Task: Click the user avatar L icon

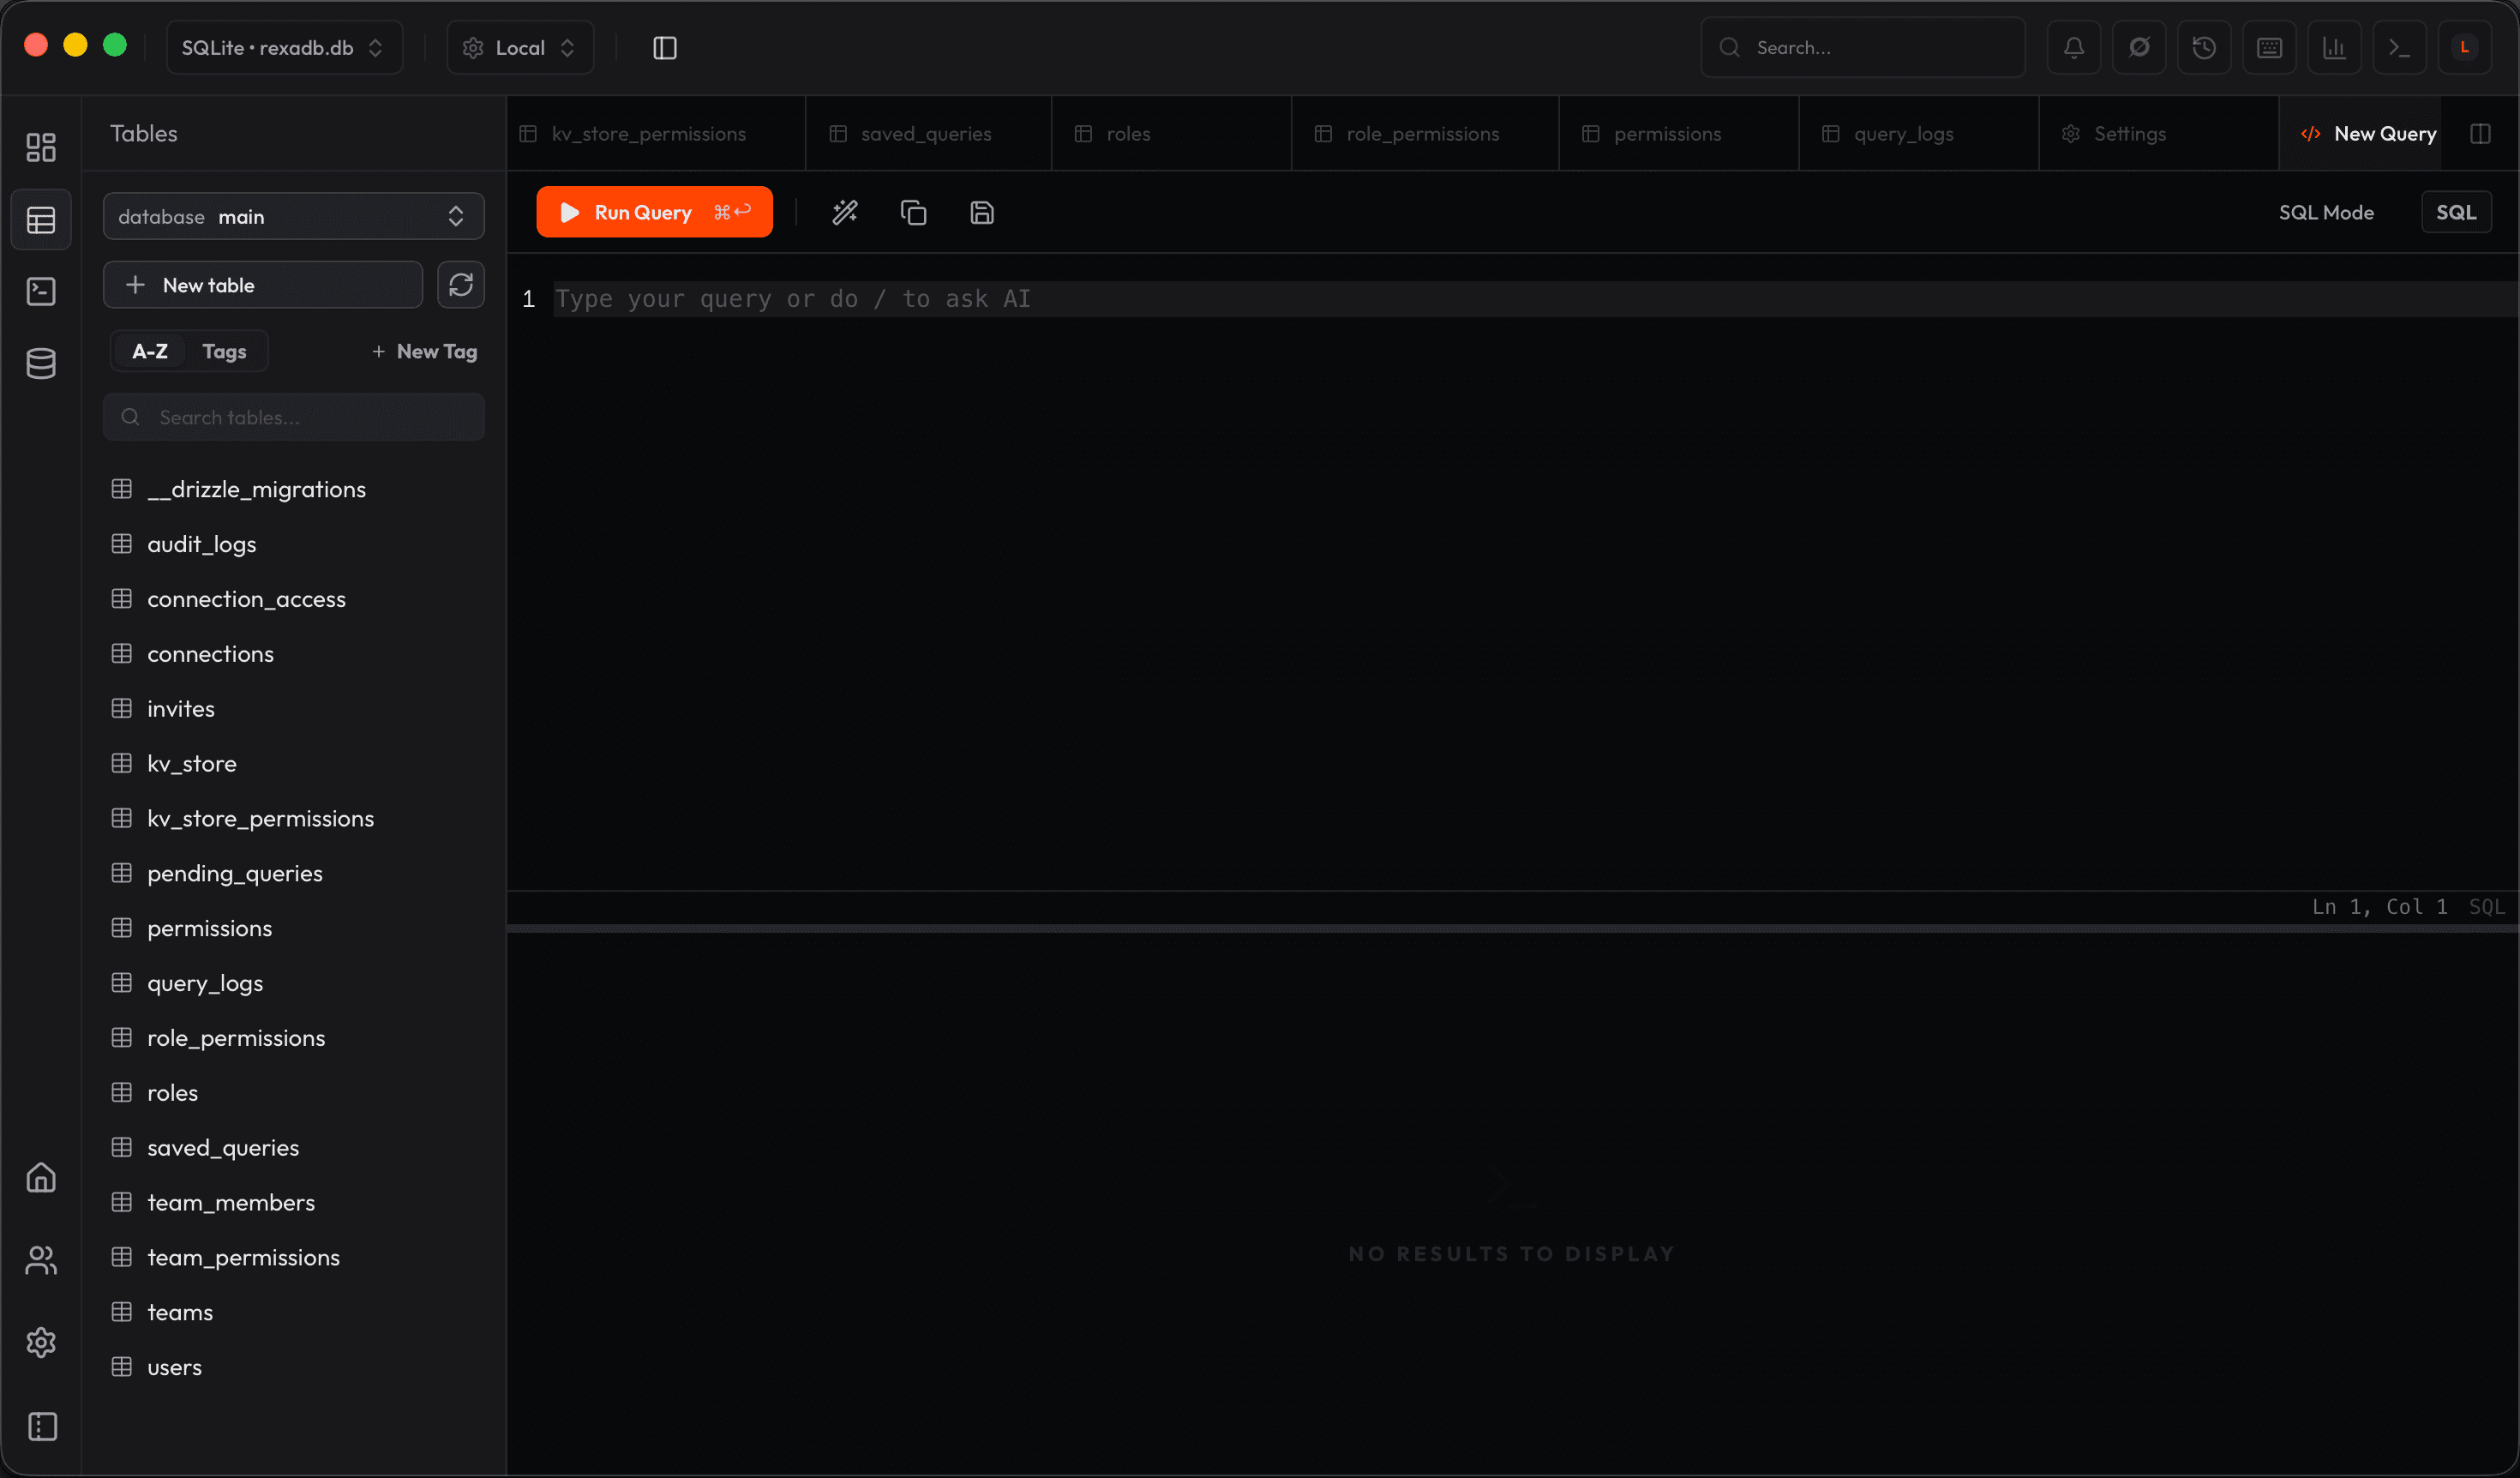Action: coord(2464,48)
